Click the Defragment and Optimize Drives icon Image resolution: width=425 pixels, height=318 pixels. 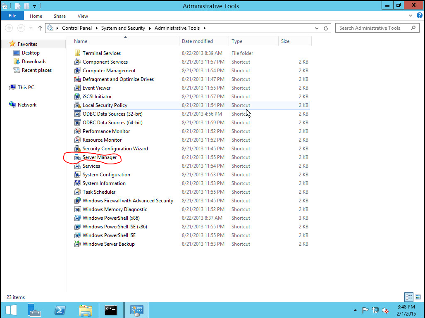[x=77, y=79]
